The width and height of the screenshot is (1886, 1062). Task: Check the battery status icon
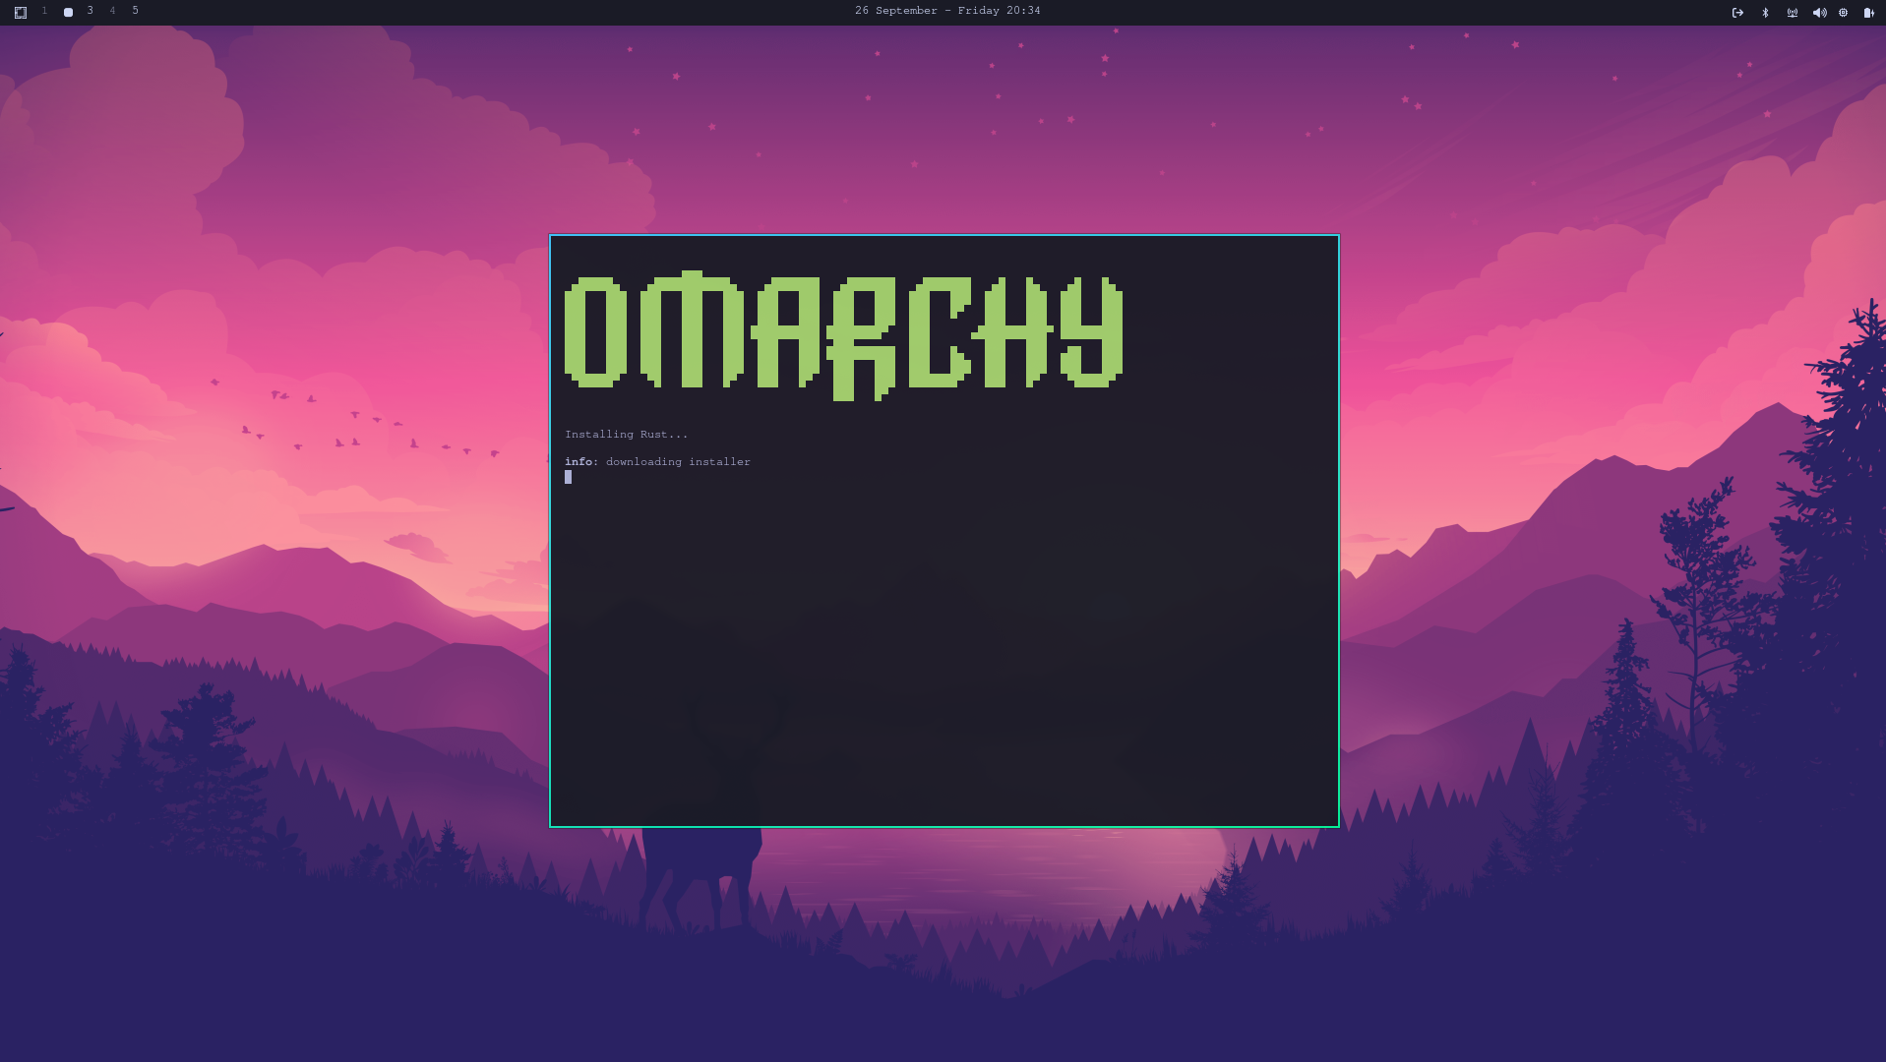pyautogui.click(x=1868, y=13)
